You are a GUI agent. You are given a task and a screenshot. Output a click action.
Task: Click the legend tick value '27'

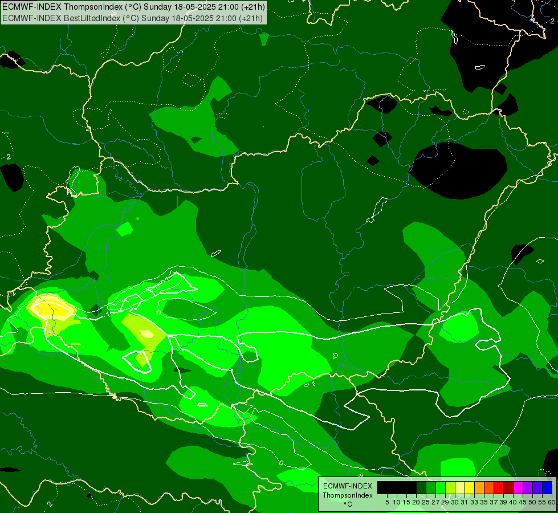tap(435, 502)
